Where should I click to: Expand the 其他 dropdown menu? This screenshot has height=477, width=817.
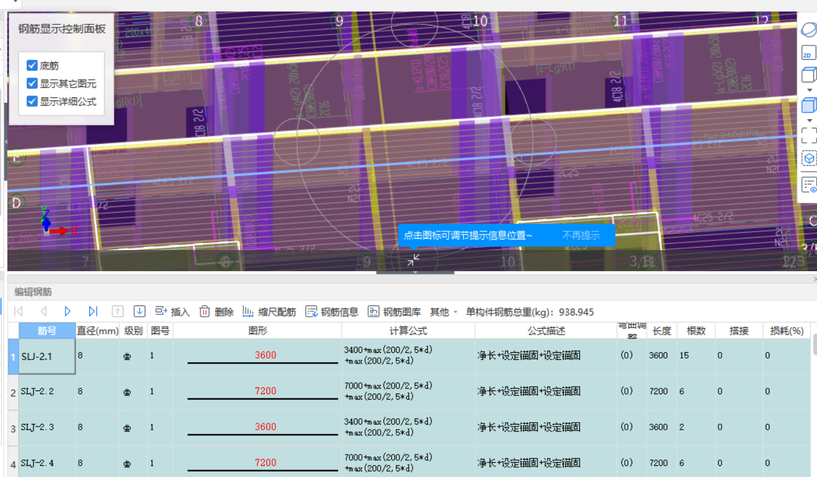click(x=444, y=312)
